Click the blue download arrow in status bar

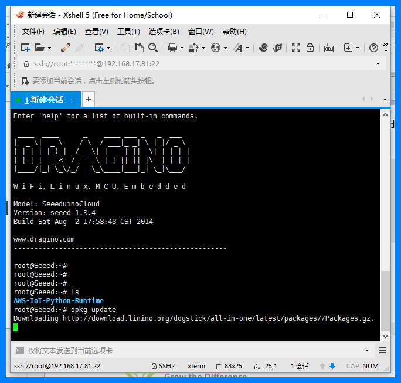click(x=332, y=366)
